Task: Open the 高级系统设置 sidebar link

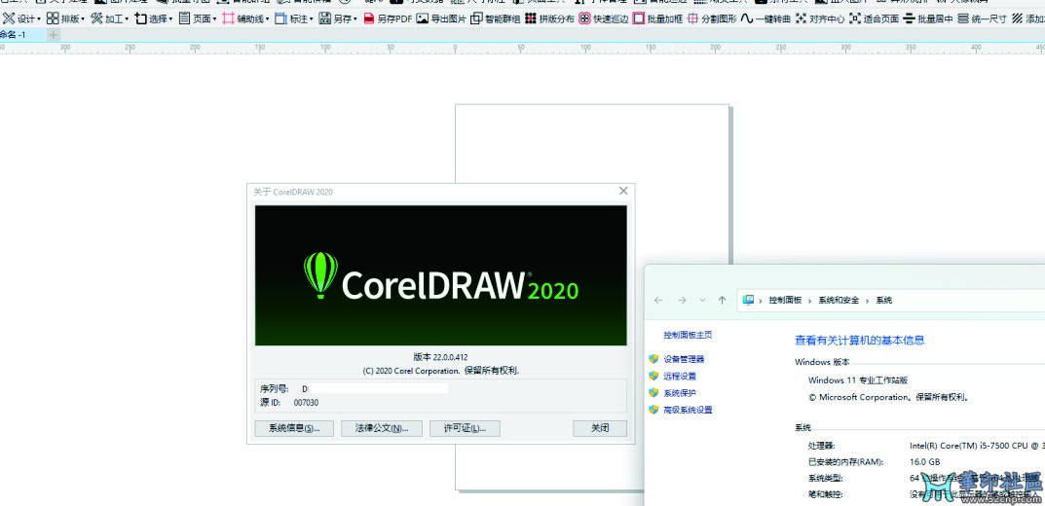Action: (688, 410)
